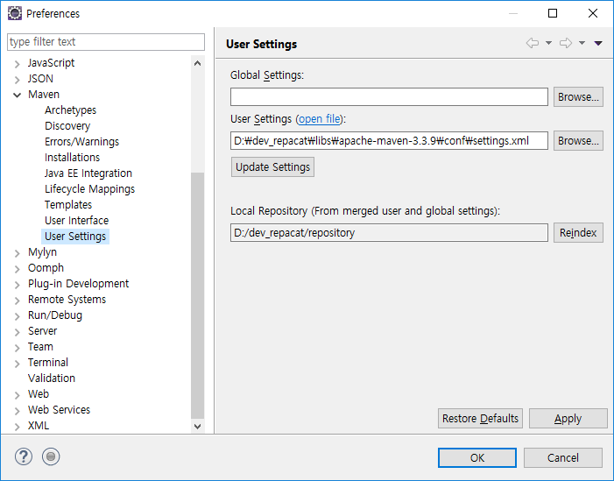Viewport: 614px width, 481px height.
Task: Expand the Run/Debug tree node
Action: point(17,316)
